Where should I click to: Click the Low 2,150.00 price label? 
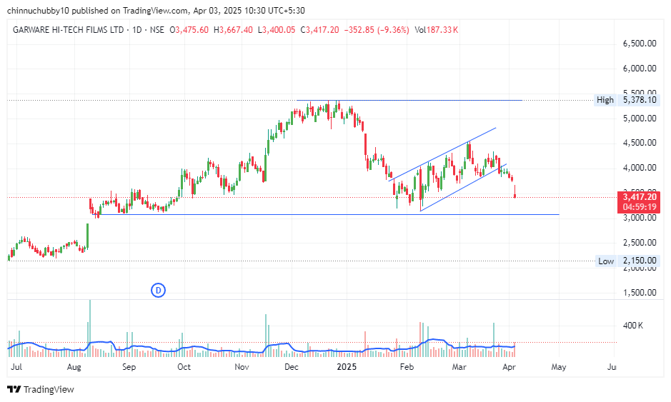tap(627, 261)
